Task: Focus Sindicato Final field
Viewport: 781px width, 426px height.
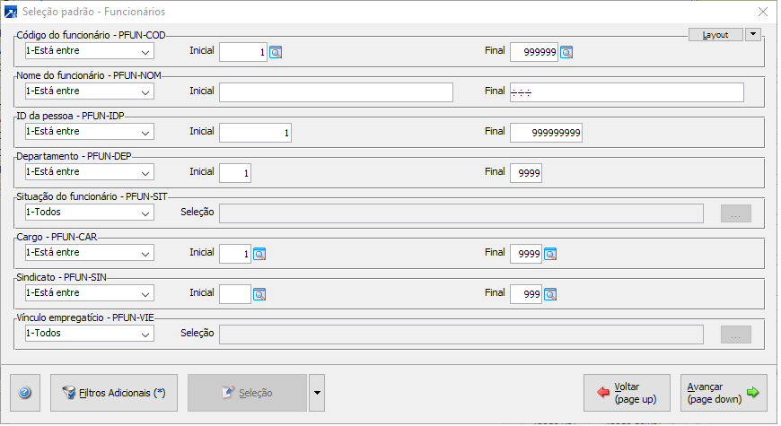Action: pos(526,293)
